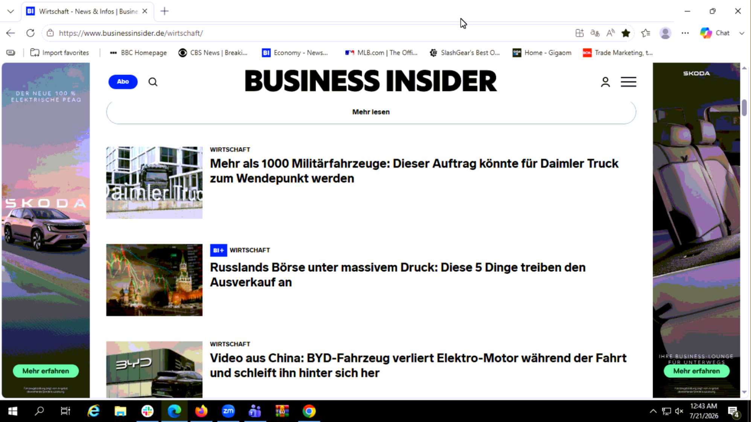751x422 pixels.
Task: Open Windows taskbar search
Action: (x=39, y=411)
